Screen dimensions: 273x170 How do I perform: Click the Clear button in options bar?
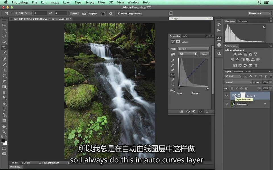click(x=74, y=13)
